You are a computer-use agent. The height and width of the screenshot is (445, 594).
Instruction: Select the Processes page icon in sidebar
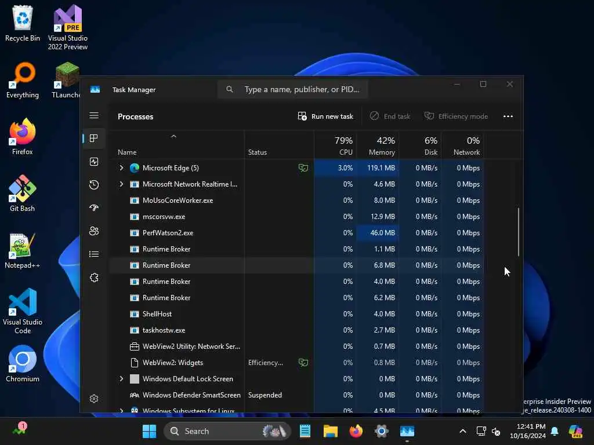tap(94, 138)
